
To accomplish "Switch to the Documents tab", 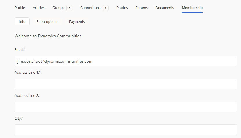I will pos(165,8).
